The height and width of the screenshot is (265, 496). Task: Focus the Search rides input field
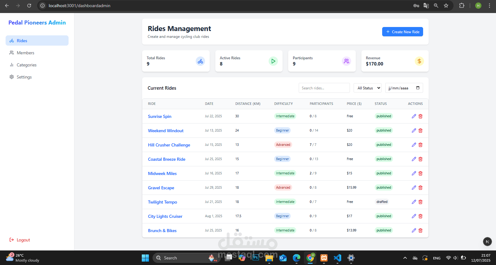click(x=324, y=88)
